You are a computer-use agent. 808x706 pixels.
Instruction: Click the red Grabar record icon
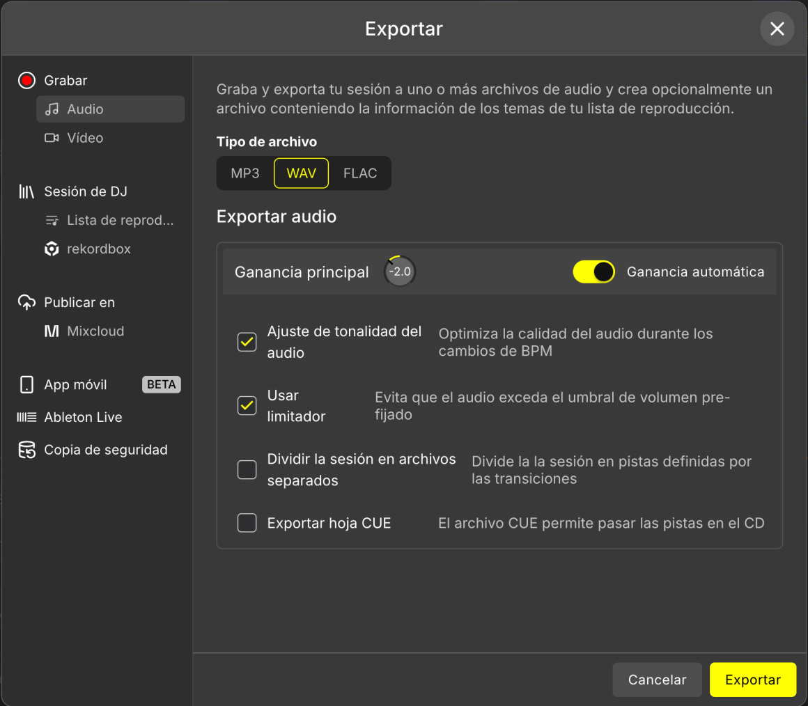click(x=26, y=81)
